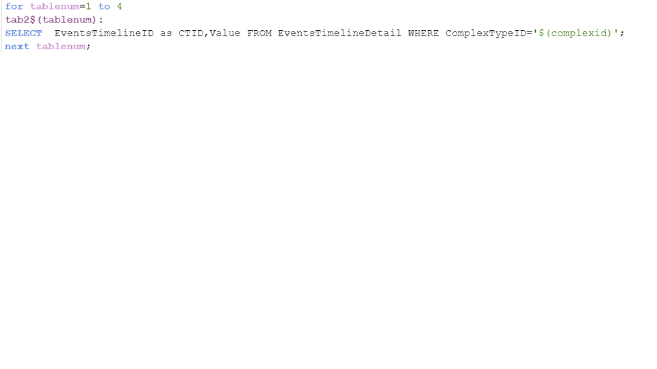
Task: Click the SELECT keyword
Action: pos(23,33)
